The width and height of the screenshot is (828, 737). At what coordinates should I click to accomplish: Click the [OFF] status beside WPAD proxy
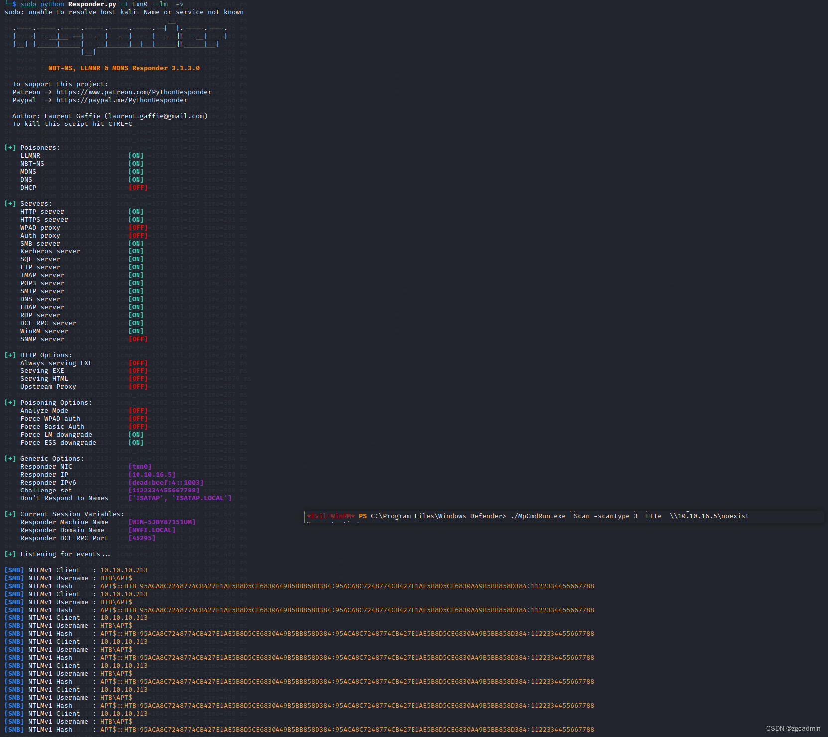(138, 228)
